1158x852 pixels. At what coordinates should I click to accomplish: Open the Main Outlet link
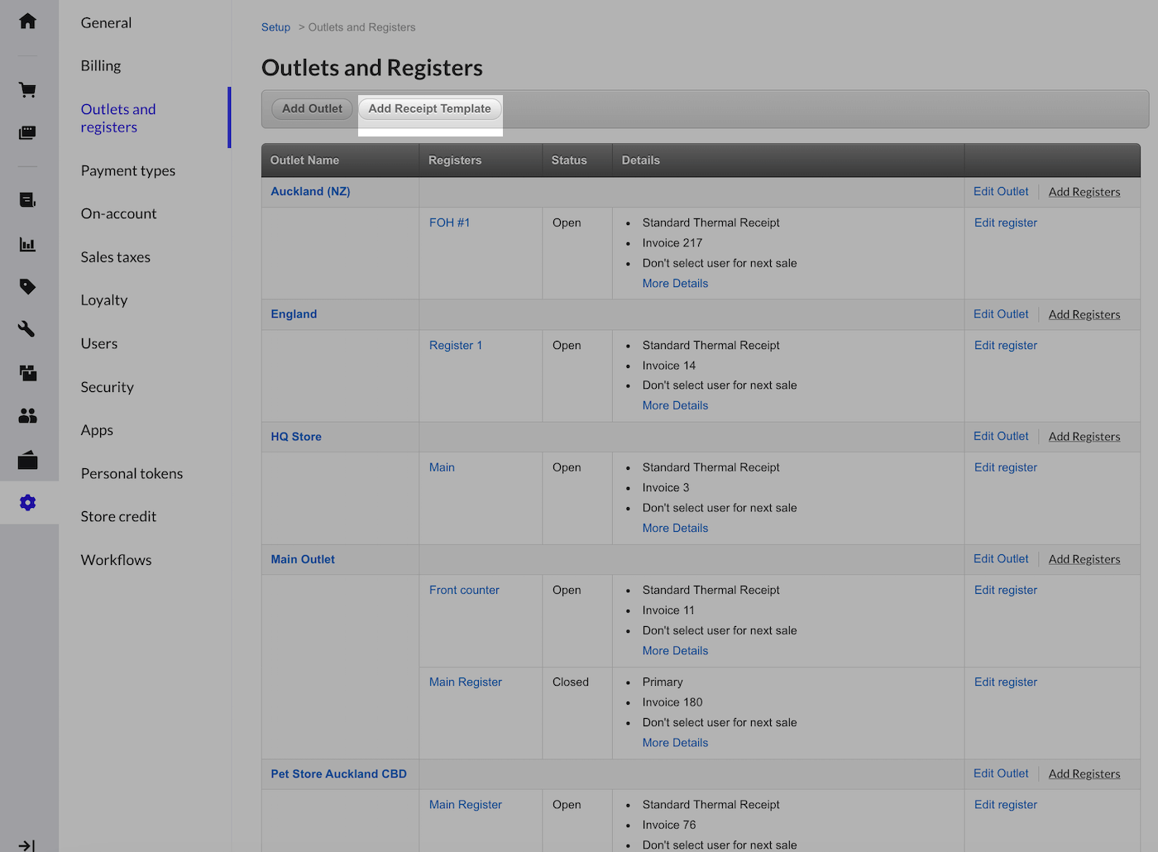point(303,559)
